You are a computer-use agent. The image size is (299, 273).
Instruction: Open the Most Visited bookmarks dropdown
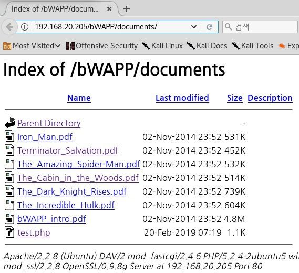click(32, 46)
